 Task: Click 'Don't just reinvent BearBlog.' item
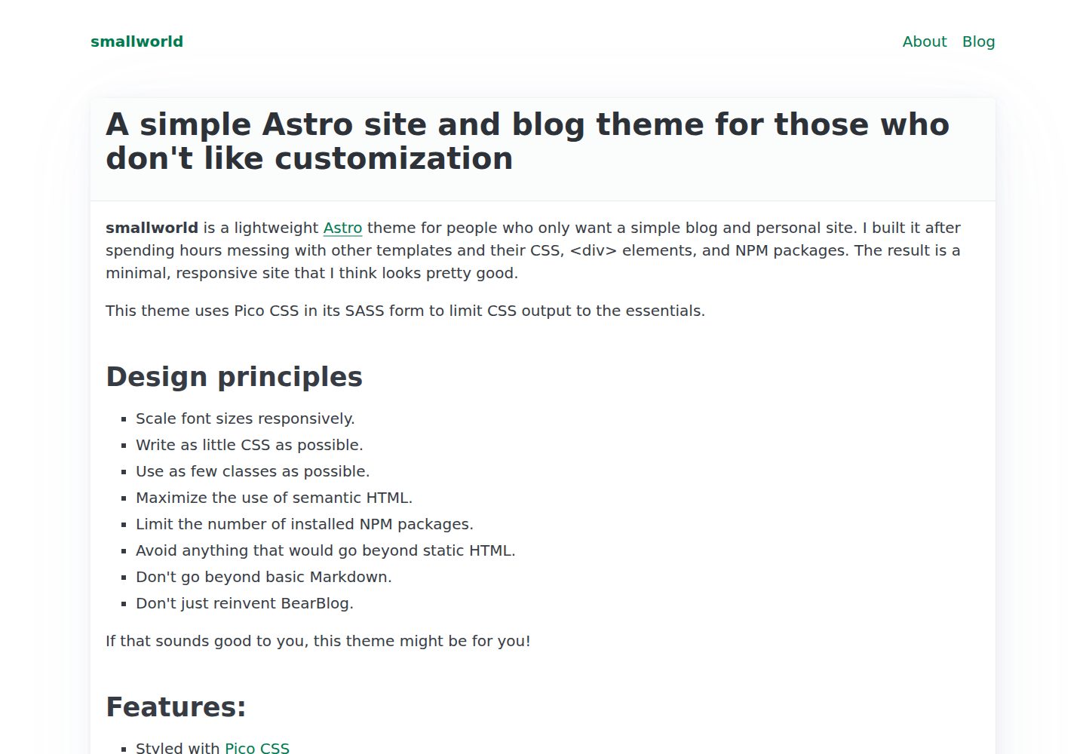click(244, 603)
